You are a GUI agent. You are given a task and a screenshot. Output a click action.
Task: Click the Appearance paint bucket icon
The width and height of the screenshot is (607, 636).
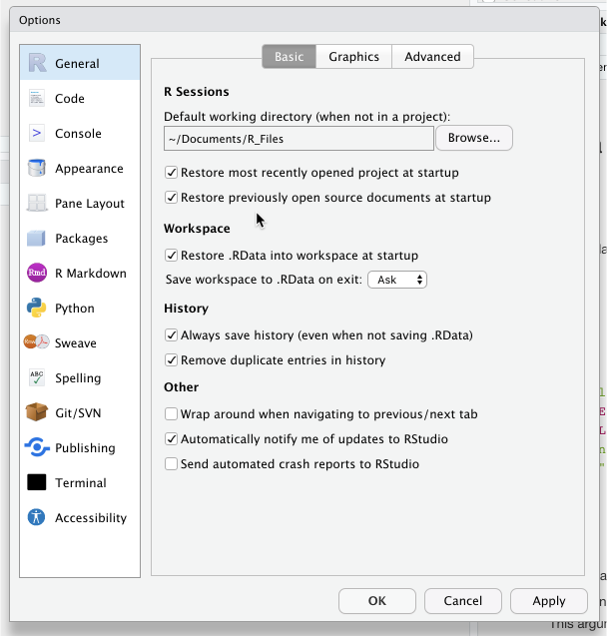[37, 168]
